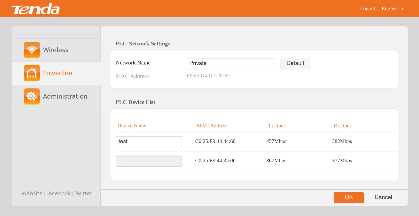Open the Facebook footer link
Viewport: 419px width, 216px height.
coord(58,193)
